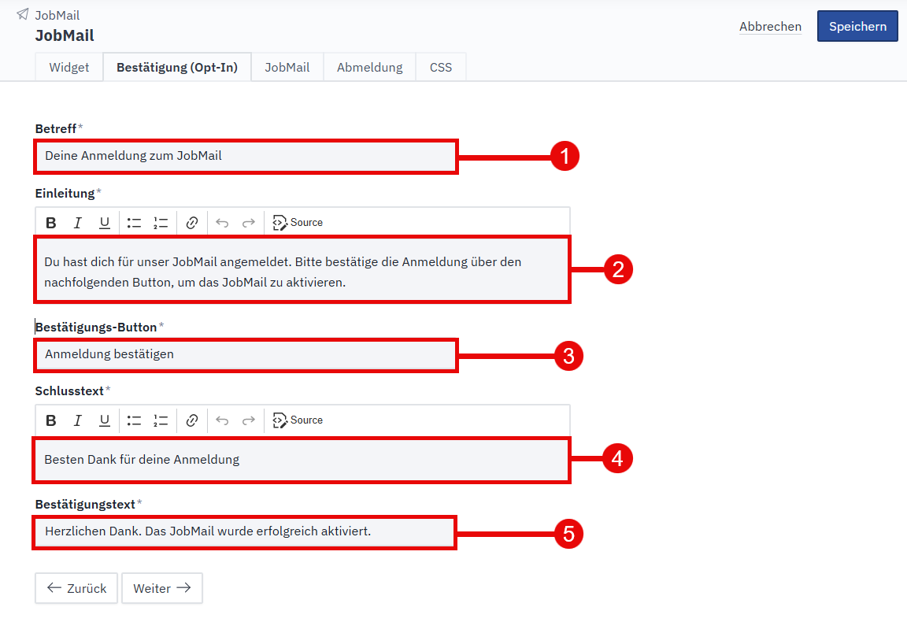Viewport: 907px width, 633px height.
Task: Focus the Bestätigungstext input field
Action: 245,531
